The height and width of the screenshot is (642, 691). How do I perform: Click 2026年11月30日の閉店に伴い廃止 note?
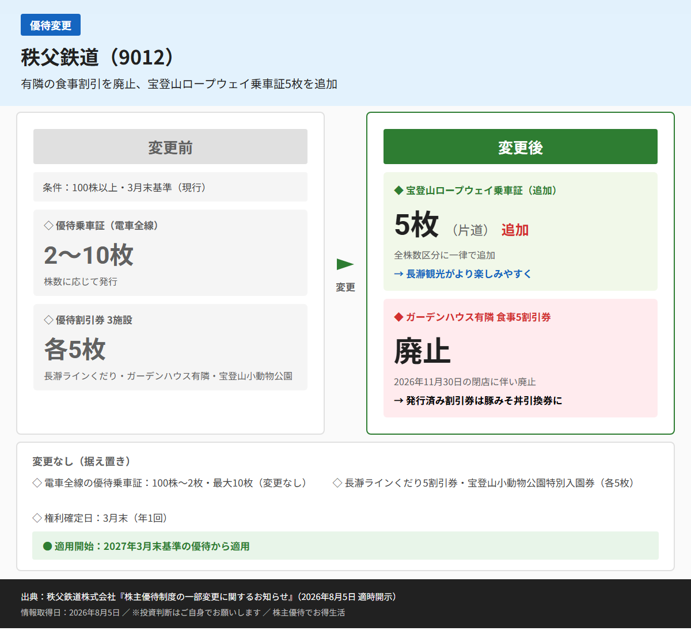[465, 382]
